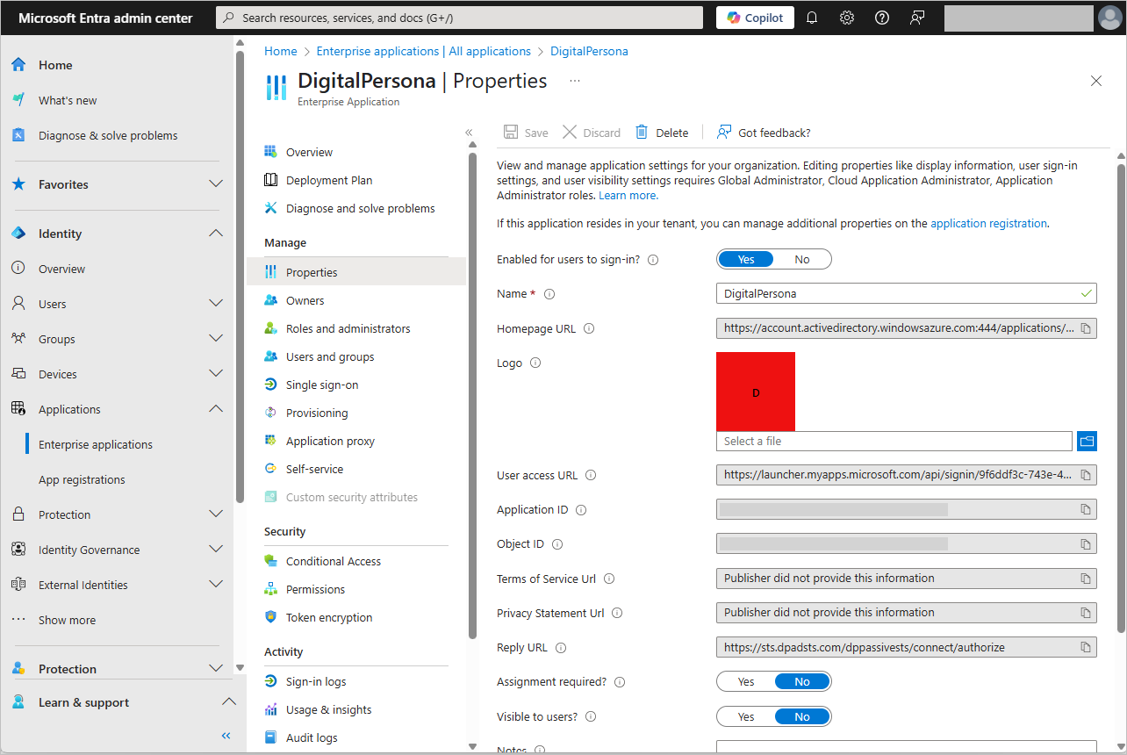This screenshot has width=1127, height=755.
Task: Open more options ellipsis next to title
Action: click(575, 81)
